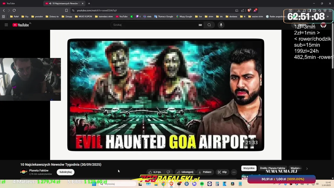The image size is (334, 188).
Task: Open more actions three-dot menu
Action: click(x=234, y=172)
